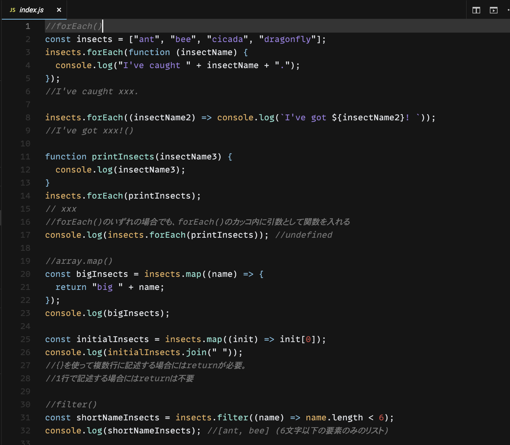510x445 pixels.
Task: Click bigInsects variable declaration on line 20
Action: [102, 274]
